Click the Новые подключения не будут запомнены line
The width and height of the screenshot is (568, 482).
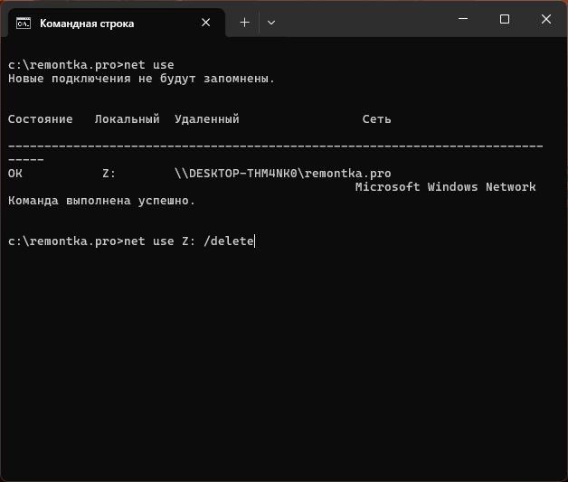(x=142, y=79)
